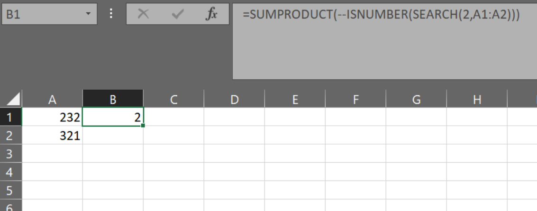Click the Enter checkmark formula icon

(178, 15)
